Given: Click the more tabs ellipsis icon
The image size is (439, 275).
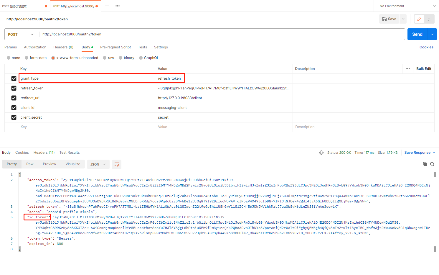Looking at the screenshot, I should [117, 6].
